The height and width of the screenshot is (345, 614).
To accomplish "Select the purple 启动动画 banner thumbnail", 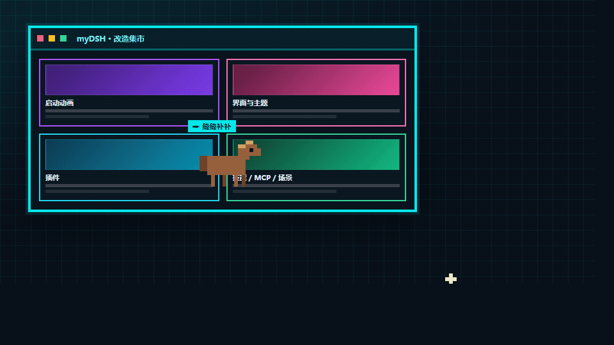I will pos(129,80).
